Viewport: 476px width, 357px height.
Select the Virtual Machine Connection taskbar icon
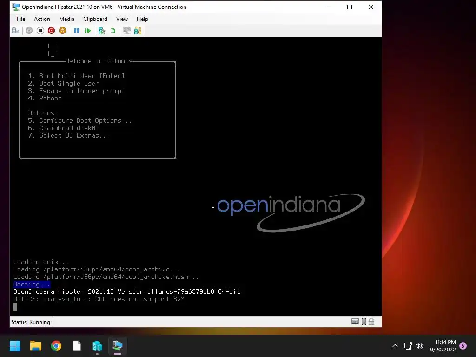pos(118,346)
